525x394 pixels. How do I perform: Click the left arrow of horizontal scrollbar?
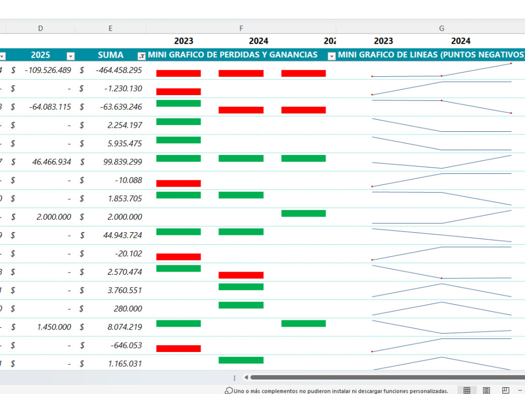click(x=246, y=378)
